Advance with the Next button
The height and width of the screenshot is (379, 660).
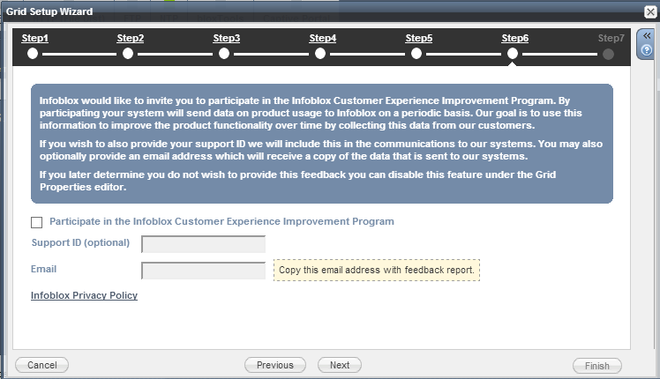340,365
